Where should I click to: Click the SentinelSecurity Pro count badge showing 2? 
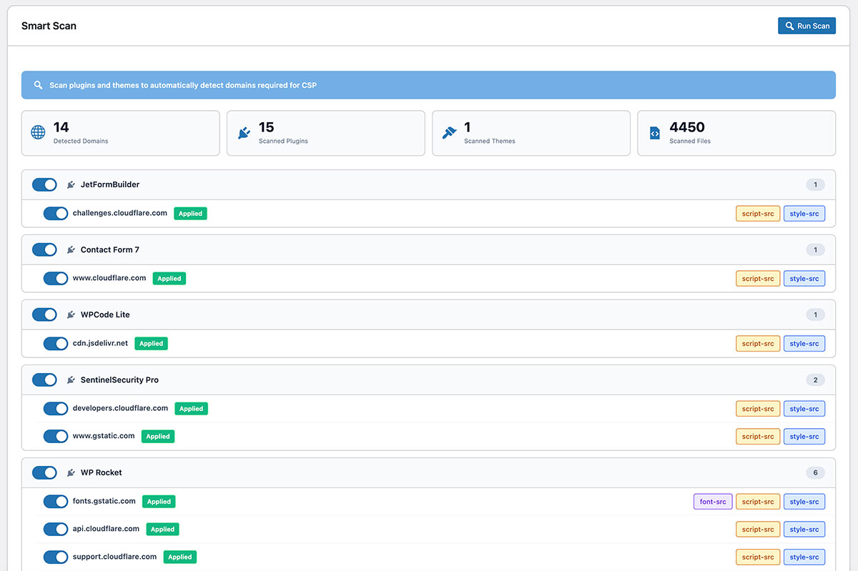click(x=815, y=380)
